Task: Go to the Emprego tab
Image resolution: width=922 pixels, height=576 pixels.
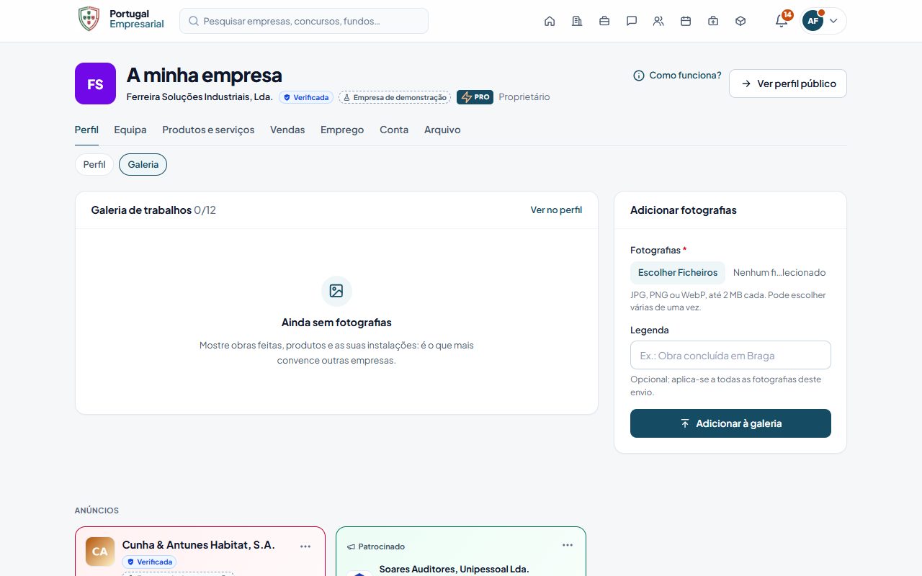Action: click(x=342, y=130)
